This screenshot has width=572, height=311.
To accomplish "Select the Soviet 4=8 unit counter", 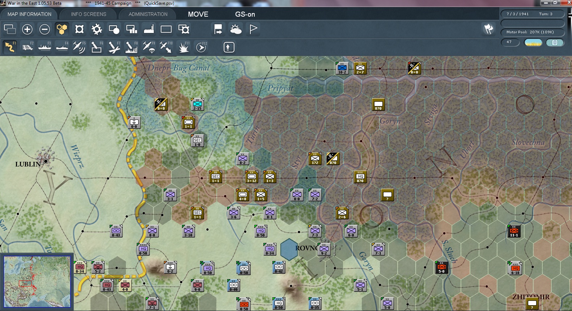I will [242, 195].
